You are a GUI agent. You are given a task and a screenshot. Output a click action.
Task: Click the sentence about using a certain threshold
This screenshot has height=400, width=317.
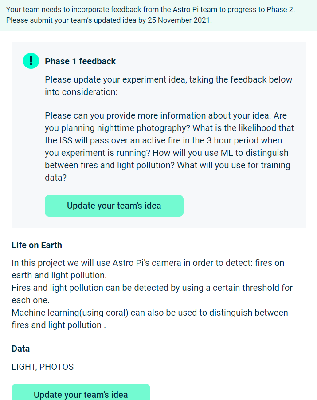coord(152,288)
